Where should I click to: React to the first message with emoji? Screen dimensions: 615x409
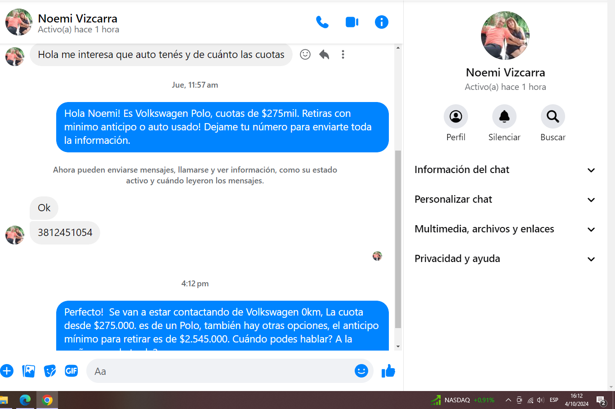[x=305, y=54]
